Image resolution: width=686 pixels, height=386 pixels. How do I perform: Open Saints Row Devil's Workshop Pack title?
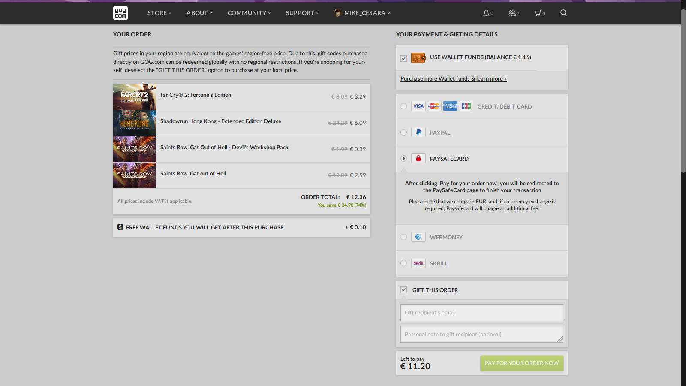pyautogui.click(x=224, y=148)
